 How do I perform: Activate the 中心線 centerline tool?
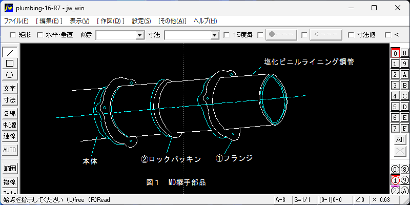coord(10,125)
